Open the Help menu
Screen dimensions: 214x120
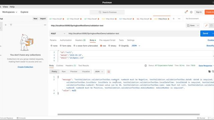(12, 7)
